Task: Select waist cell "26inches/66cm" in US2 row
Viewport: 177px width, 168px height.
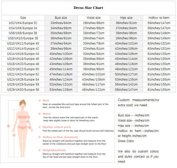Action: [x=94, y=23]
